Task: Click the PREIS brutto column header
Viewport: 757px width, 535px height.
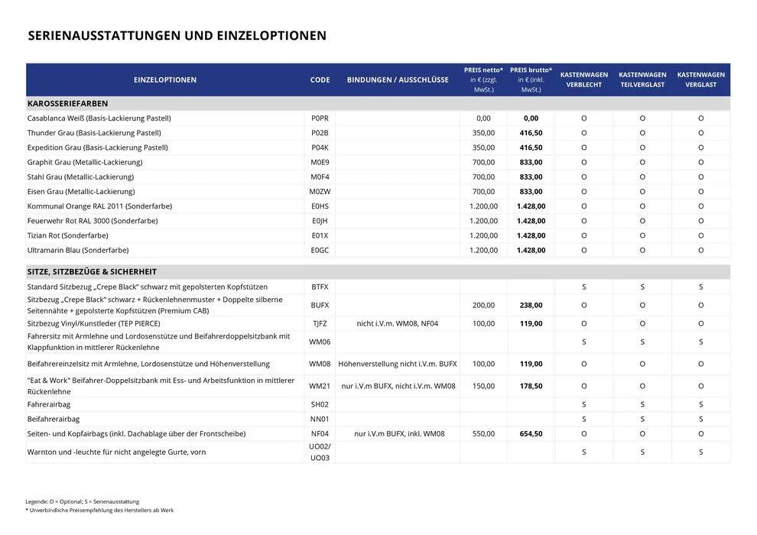Action: pyautogui.click(x=531, y=79)
